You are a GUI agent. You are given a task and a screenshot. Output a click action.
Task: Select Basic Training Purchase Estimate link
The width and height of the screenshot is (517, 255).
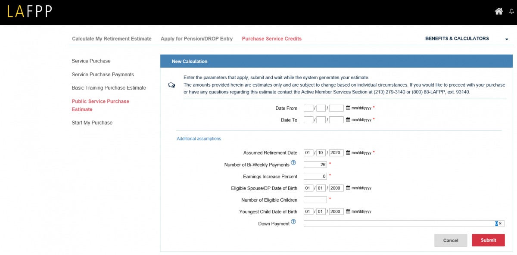tap(109, 88)
